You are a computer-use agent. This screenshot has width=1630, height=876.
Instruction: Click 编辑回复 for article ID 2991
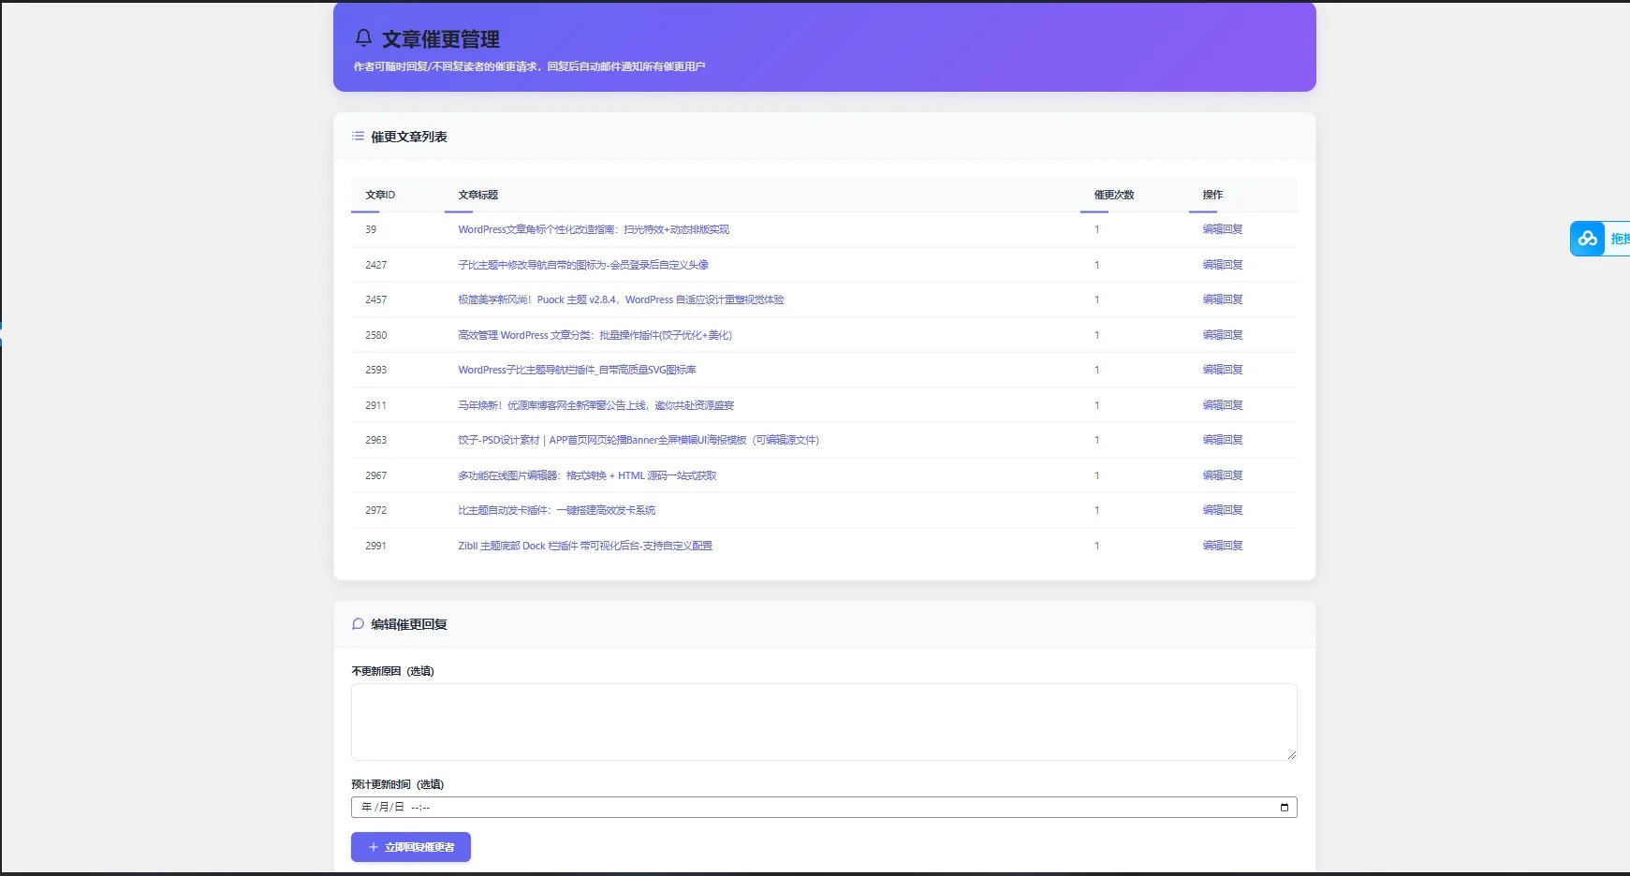tap(1222, 546)
